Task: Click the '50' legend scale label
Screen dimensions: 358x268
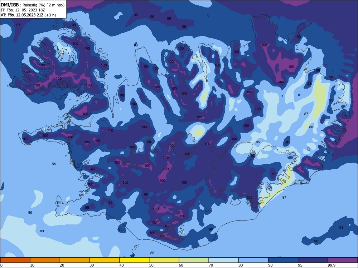Action: tap(151, 265)
